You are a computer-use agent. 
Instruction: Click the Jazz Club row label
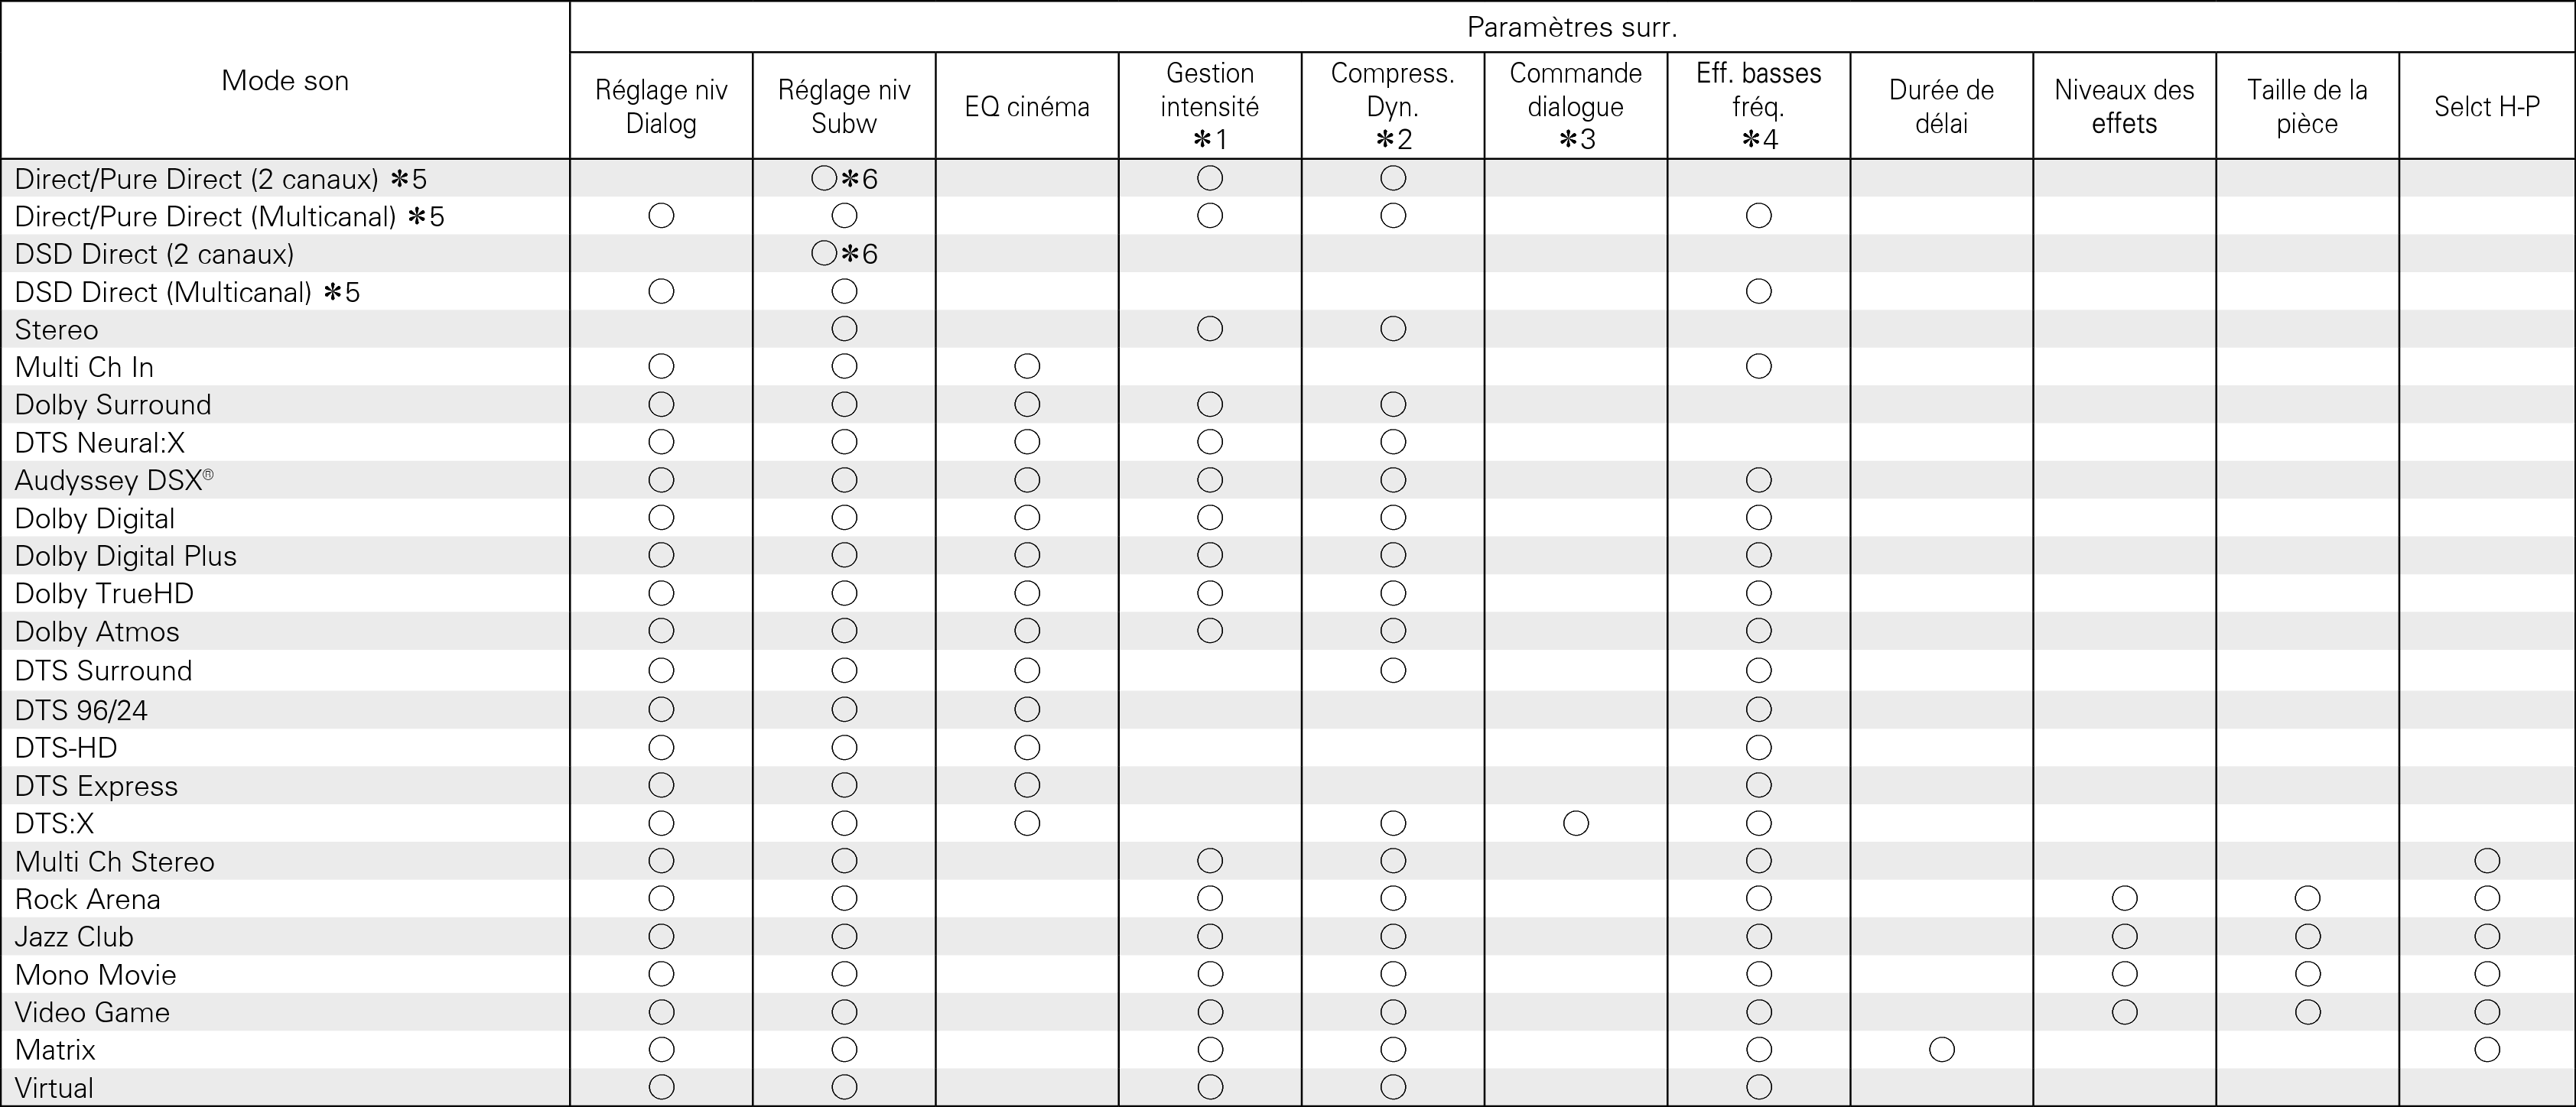74,937
